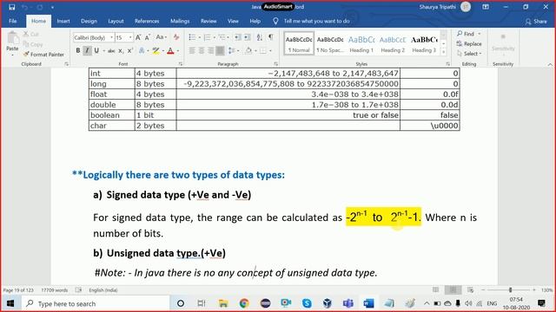
Task: Increase paragraph indent
Action: (247, 37)
